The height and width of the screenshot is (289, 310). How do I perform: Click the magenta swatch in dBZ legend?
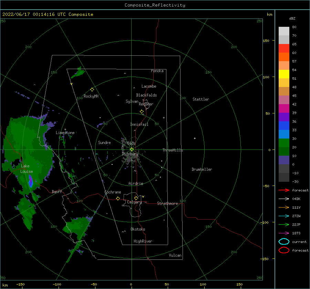(x=284, y=109)
